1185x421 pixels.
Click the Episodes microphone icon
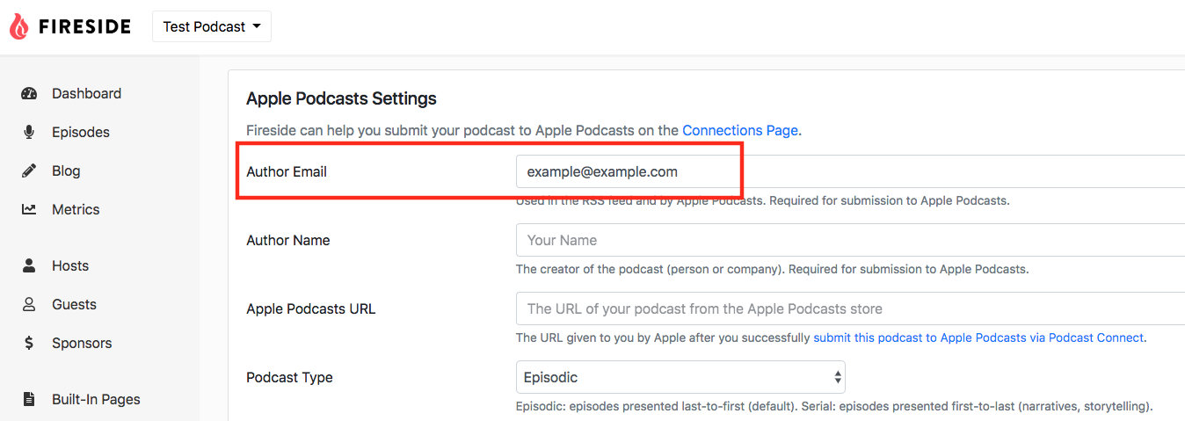coord(29,133)
